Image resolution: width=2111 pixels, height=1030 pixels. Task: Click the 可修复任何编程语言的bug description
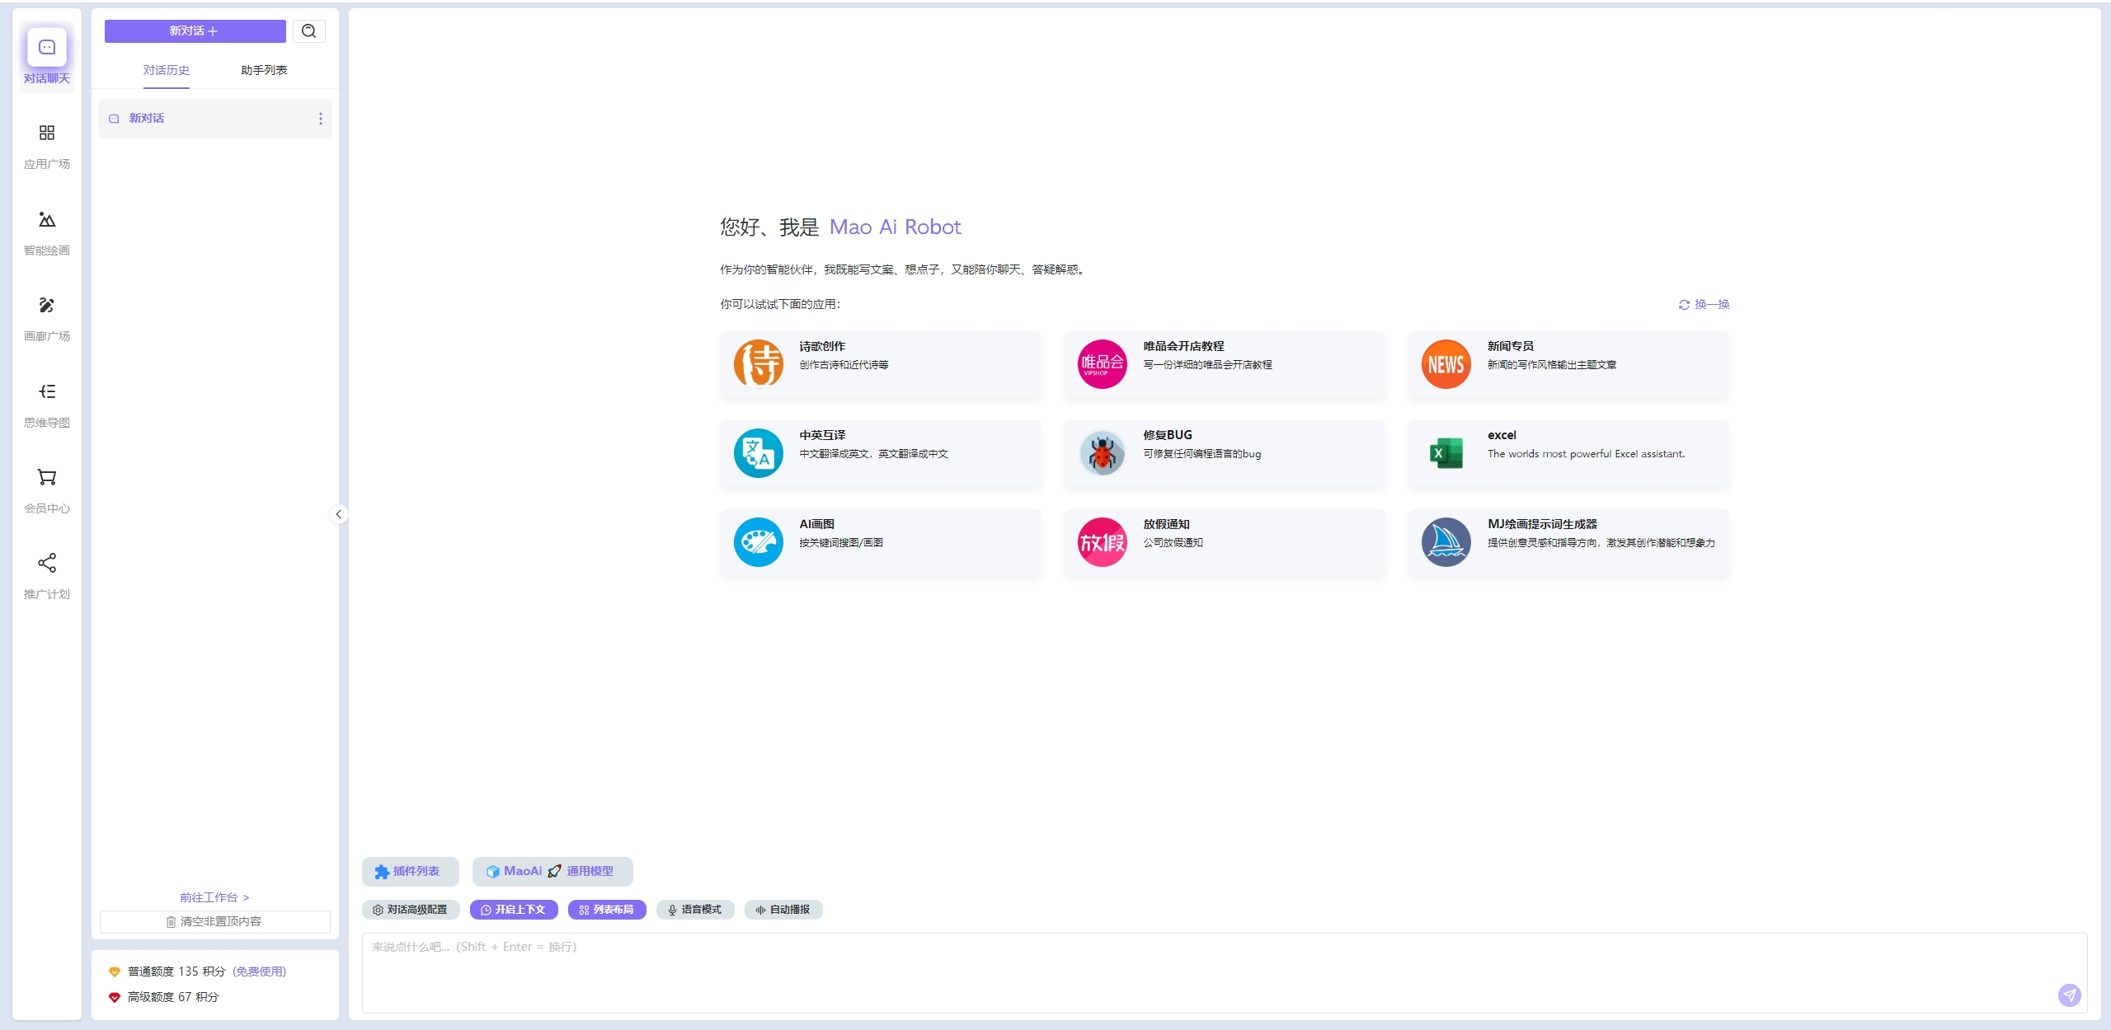tap(1201, 454)
